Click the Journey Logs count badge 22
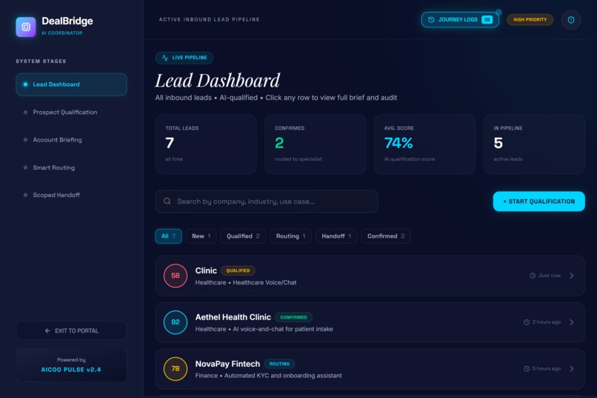The height and width of the screenshot is (398, 597). tap(487, 20)
